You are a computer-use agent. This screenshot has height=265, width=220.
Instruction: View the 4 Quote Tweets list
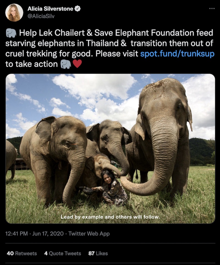coord(63,253)
